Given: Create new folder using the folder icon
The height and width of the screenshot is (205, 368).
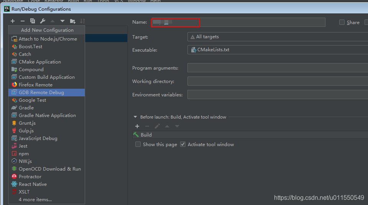Looking at the screenshot, I should 72,21.
